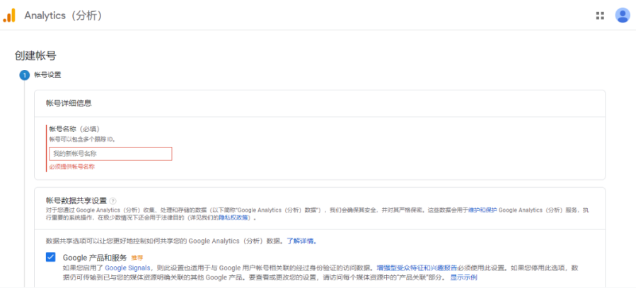
Task: Focus the 我的新帐号名称 input field
Action: [x=110, y=154]
